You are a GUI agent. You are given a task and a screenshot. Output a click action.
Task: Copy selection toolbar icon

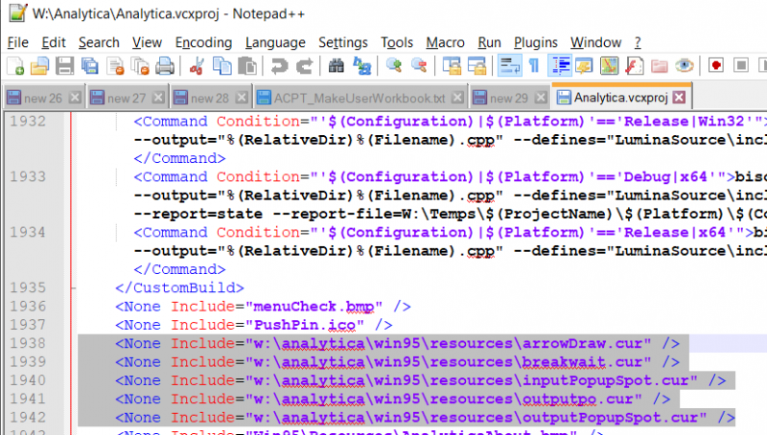click(x=222, y=66)
